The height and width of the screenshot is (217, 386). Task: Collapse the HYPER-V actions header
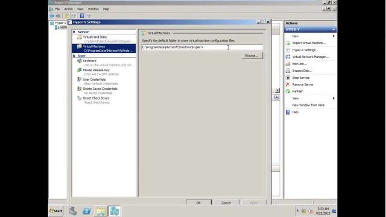pos(334,30)
